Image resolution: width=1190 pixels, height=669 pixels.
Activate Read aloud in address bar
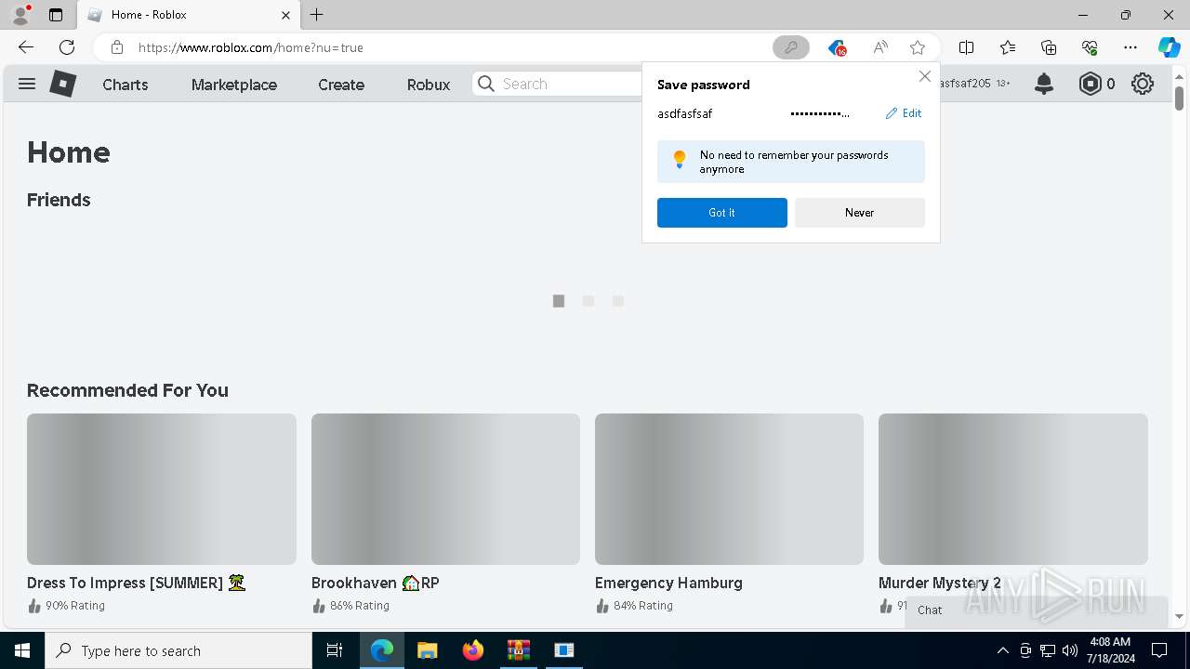tap(879, 47)
